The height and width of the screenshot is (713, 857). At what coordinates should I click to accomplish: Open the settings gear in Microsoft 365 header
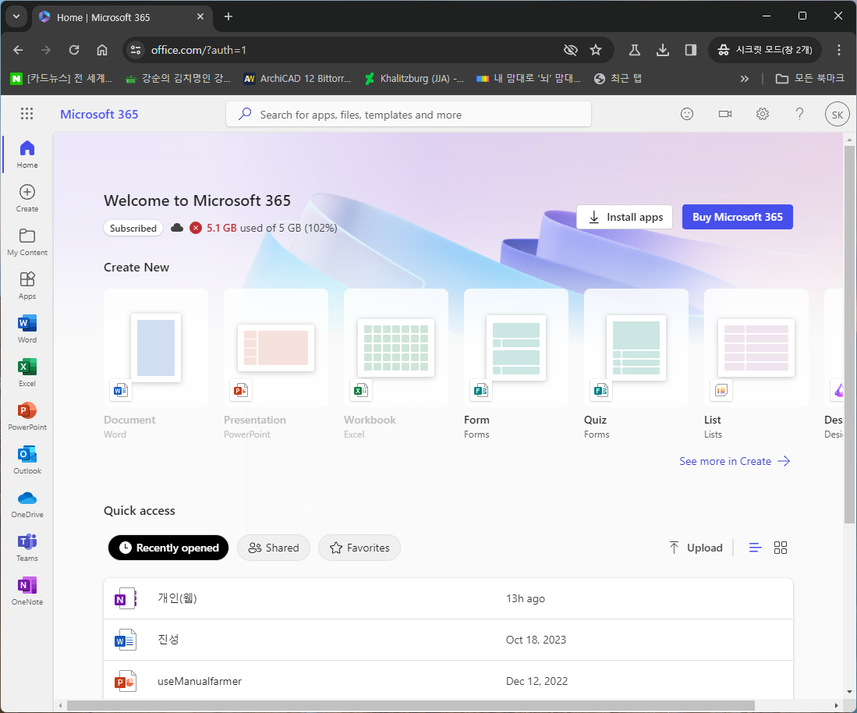coord(763,114)
